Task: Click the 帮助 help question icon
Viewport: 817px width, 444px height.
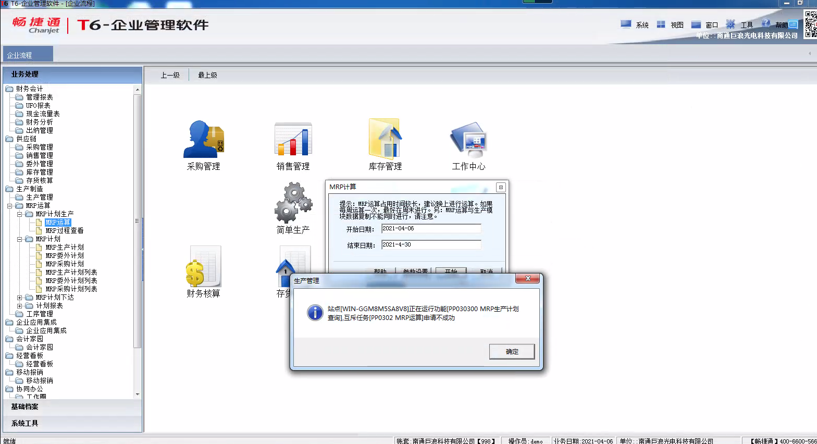Action: pyautogui.click(x=766, y=23)
